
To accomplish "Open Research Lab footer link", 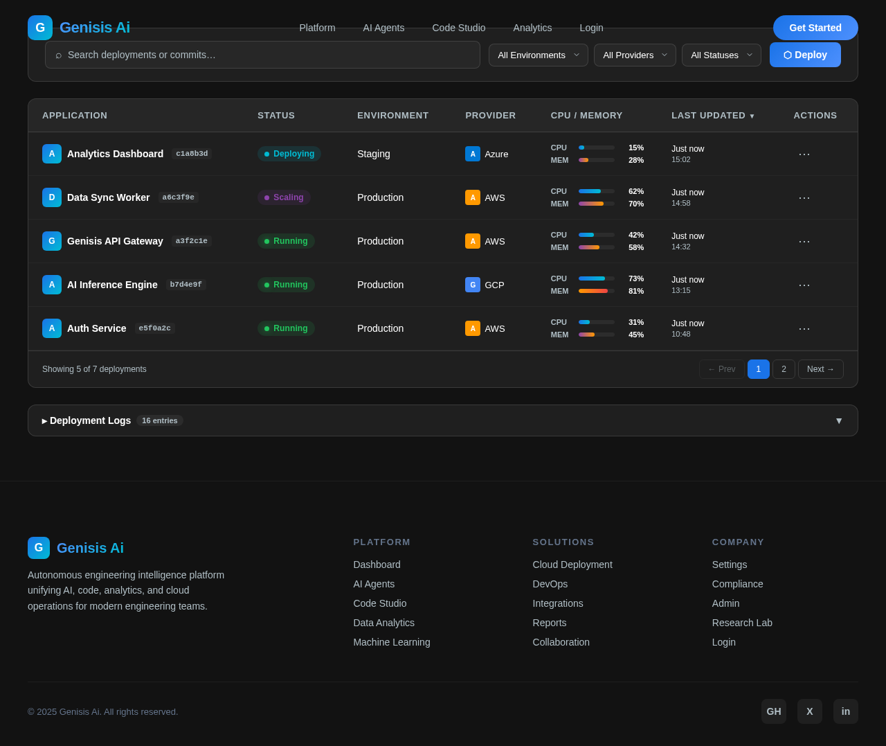I will 742,623.
